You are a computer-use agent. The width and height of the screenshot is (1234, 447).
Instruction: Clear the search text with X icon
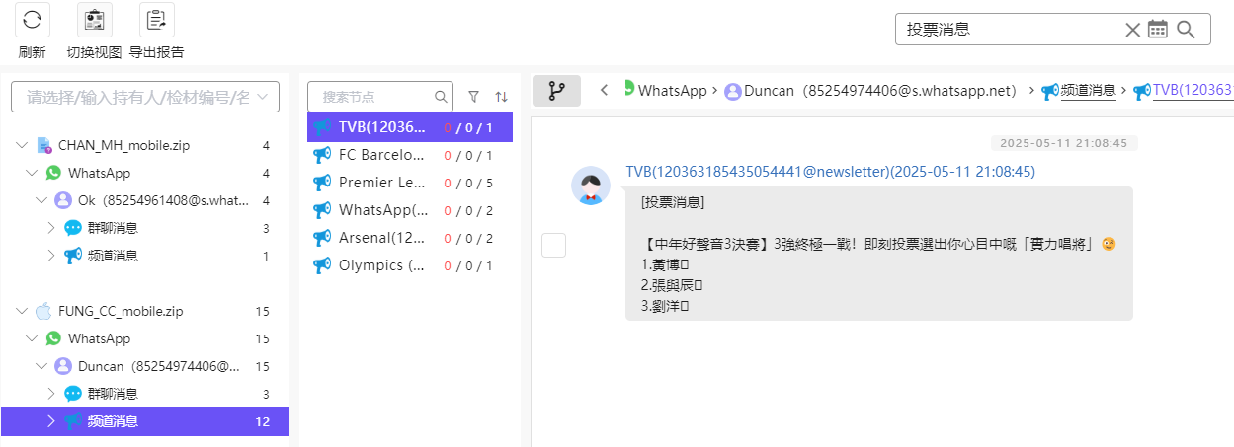pos(1133,30)
